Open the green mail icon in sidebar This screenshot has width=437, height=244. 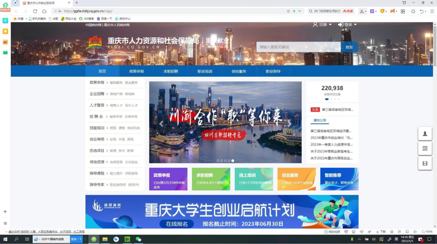point(5,53)
